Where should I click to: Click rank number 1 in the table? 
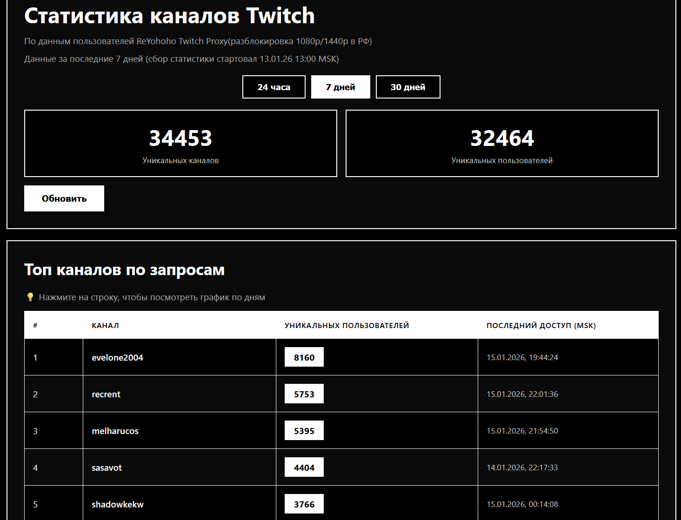[35, 357]
